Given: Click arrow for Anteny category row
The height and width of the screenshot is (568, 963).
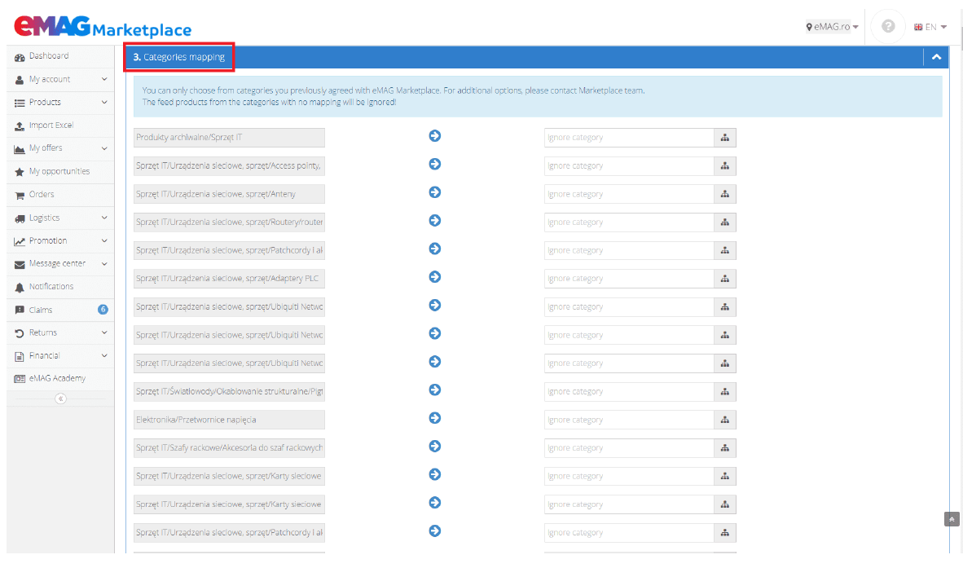Looking at the screenshot, I should pos(435,192).
